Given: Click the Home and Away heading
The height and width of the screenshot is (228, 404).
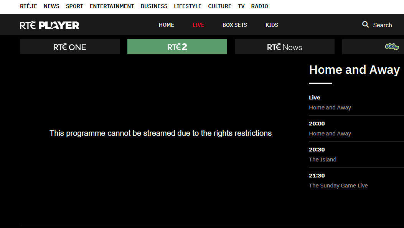Looking at the screenshot, I should (x=354, y=70).
